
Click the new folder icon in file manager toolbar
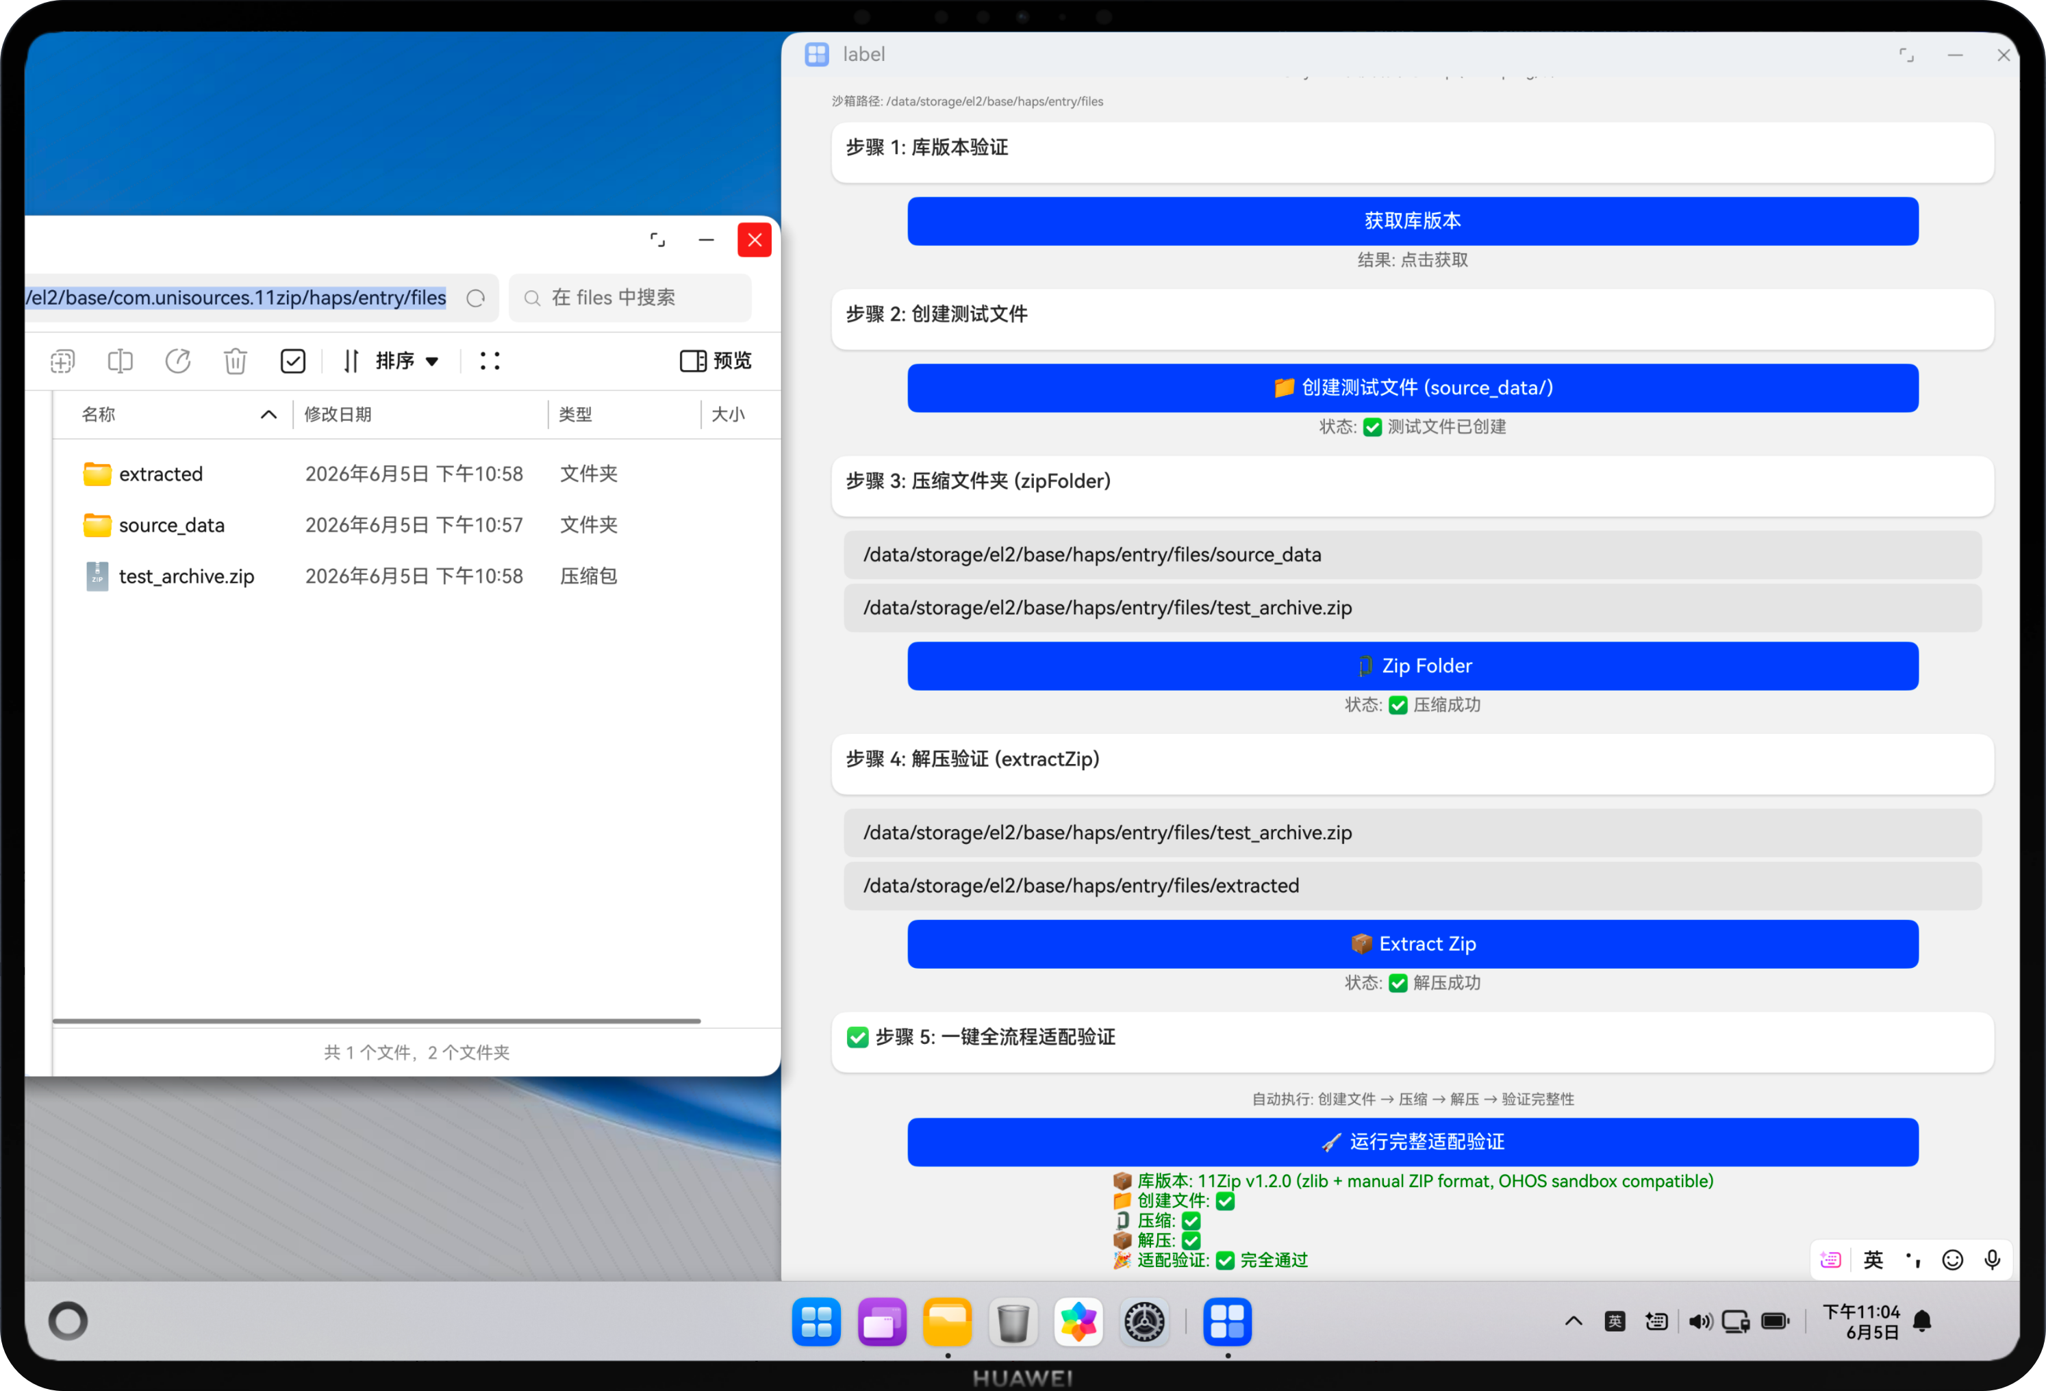(62, 361)
